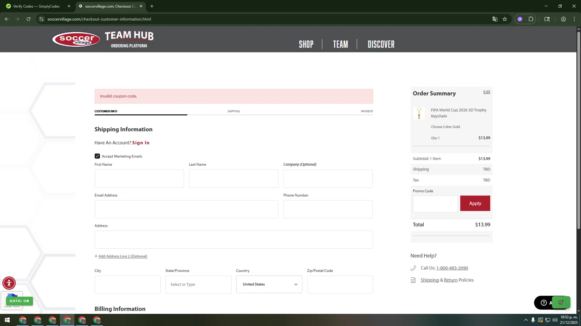
Task: Open the SHOP menu
Action: pyautogui.click(x=306, y=44)
